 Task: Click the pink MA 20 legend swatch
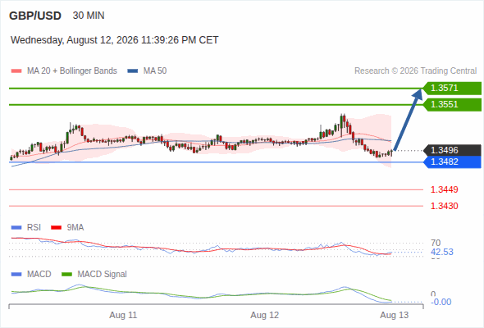(16, 71)
